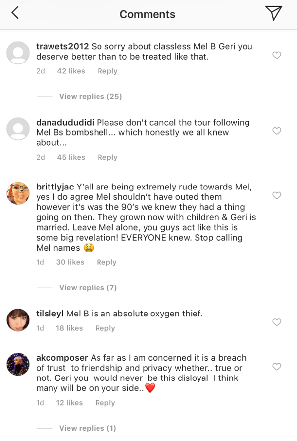Tap the heart on akcomposer's comment
The height and width of the screenshot is (441, 297).
point(277,367)
